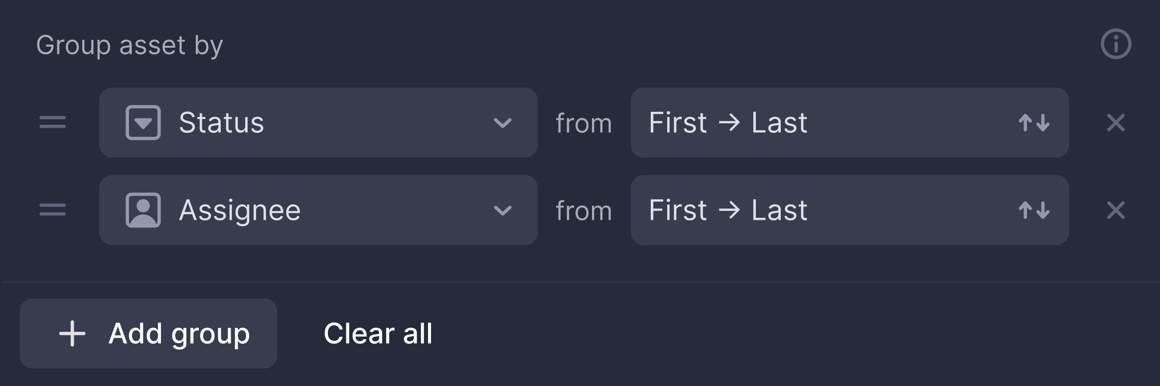The height and width of the screenshot is (386, 1160).
Task: Remove the Status grouping with its X
Action: [1116, 123]
